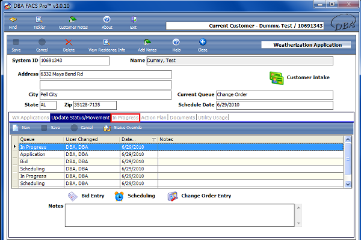Click the Date column sort arrow
The height and width of the screenshot is (240, 361).
coord(154,140)
